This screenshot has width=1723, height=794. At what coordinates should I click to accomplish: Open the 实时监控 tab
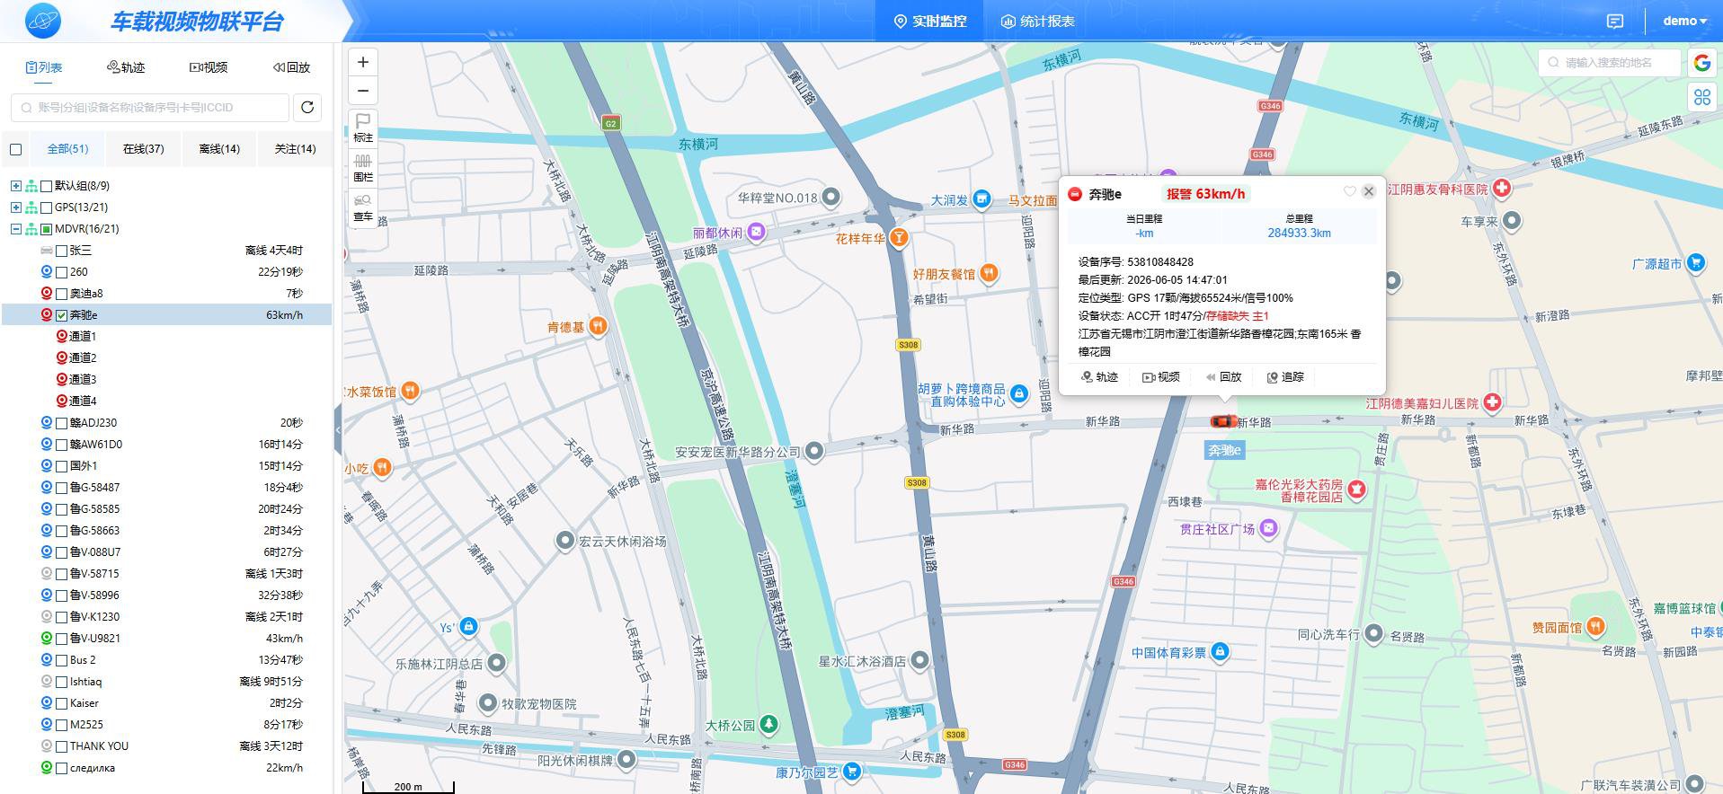click(930, 22)
